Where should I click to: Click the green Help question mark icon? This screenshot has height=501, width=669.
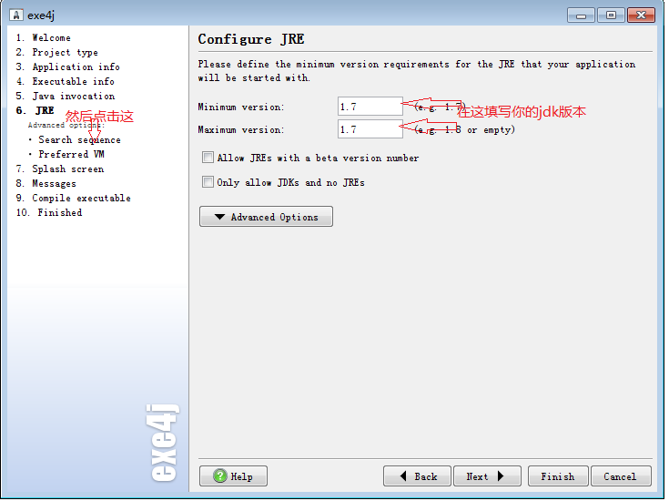pos(219,476)
